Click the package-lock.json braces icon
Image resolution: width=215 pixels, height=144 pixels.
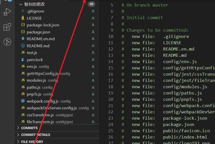23,25
